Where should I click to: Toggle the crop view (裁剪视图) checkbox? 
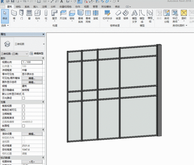(x=23, y=106)
